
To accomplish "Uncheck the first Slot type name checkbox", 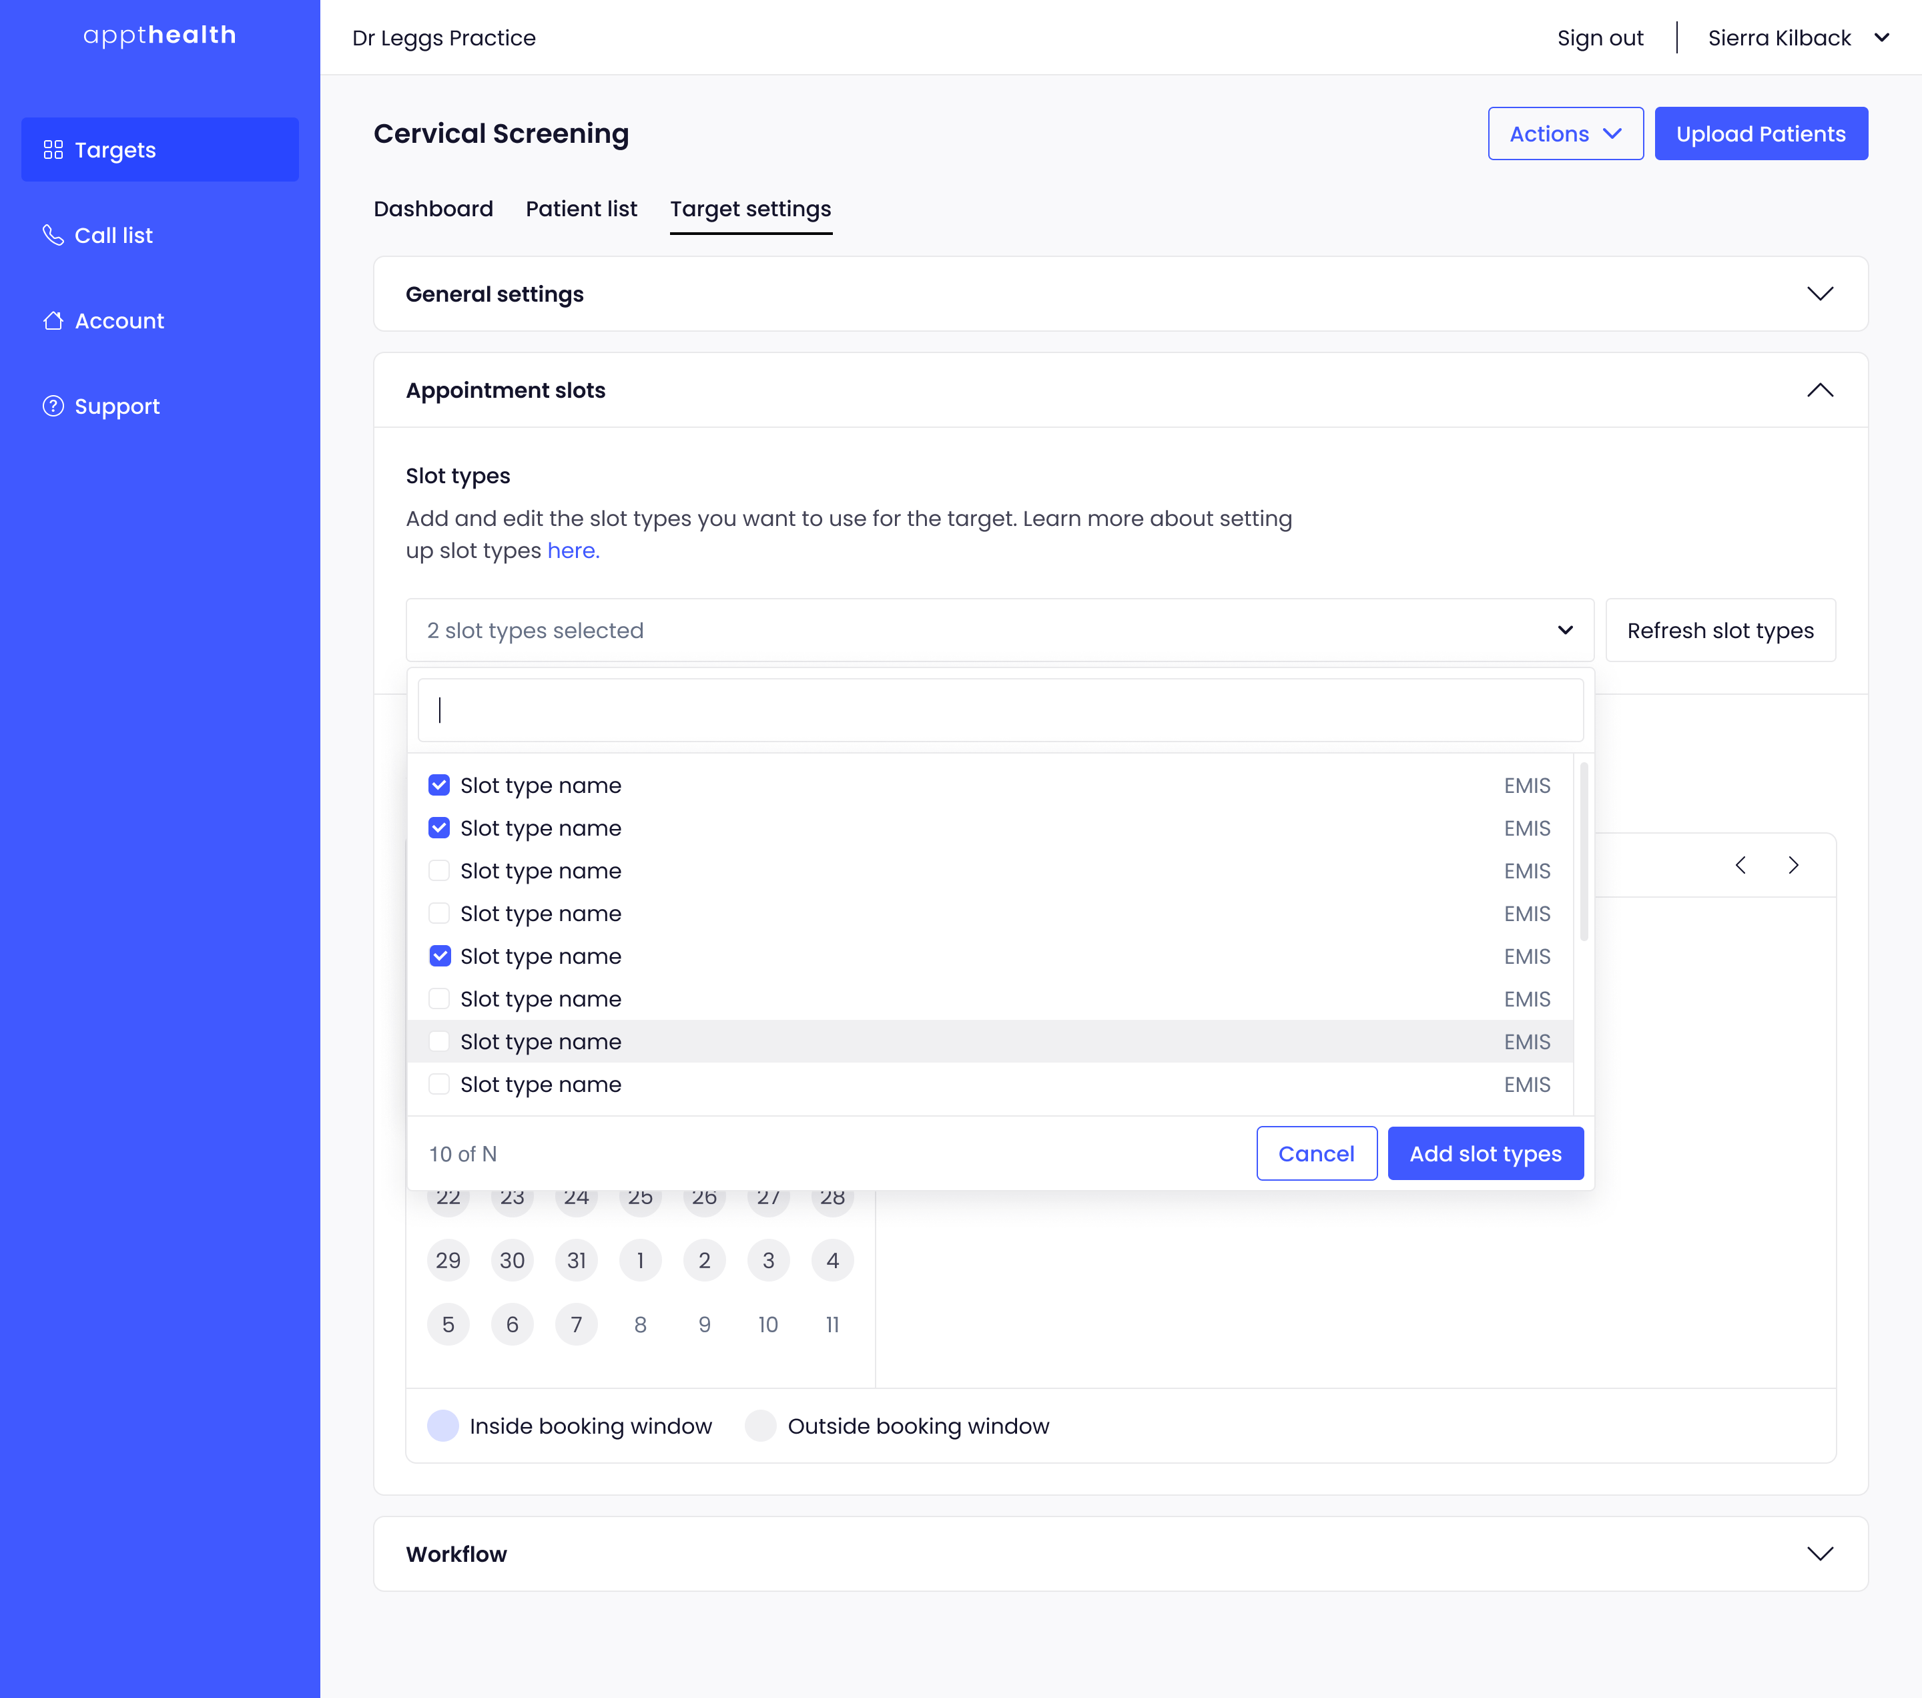I will point(439,785).
